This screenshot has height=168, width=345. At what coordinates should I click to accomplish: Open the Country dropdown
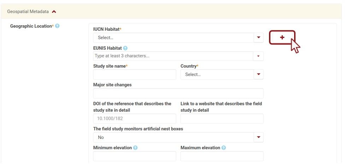click(258, 74)
